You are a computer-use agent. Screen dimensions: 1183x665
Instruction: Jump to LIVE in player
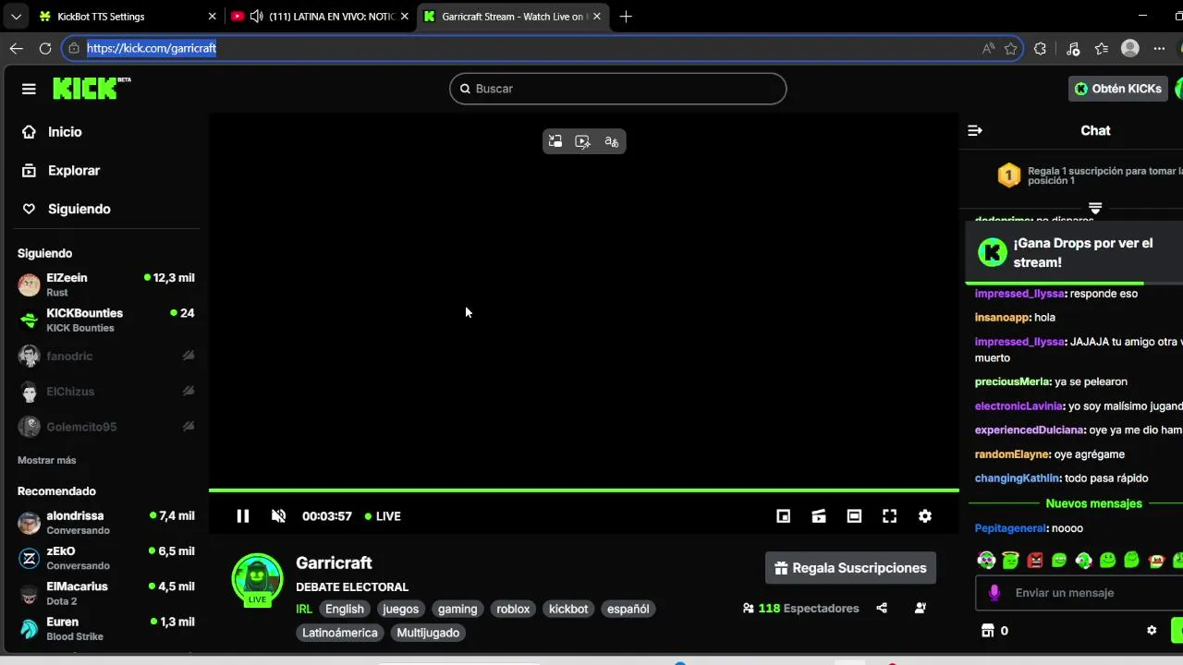pos(383,516)
